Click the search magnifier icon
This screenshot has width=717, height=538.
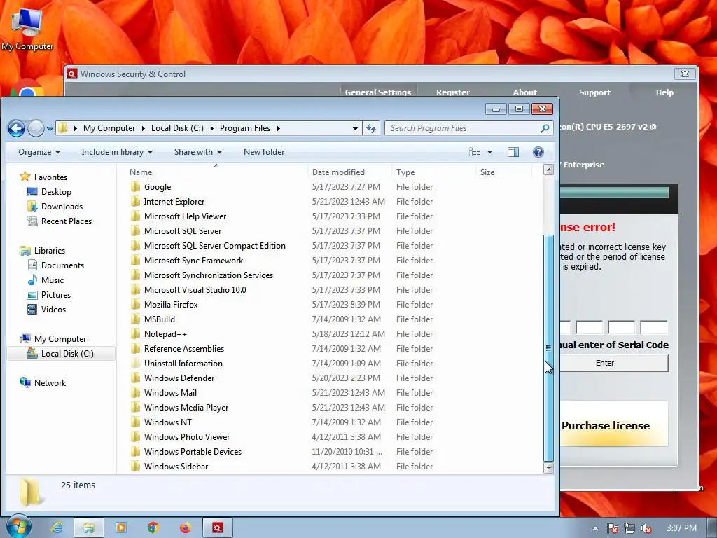(x=545, y=129)
